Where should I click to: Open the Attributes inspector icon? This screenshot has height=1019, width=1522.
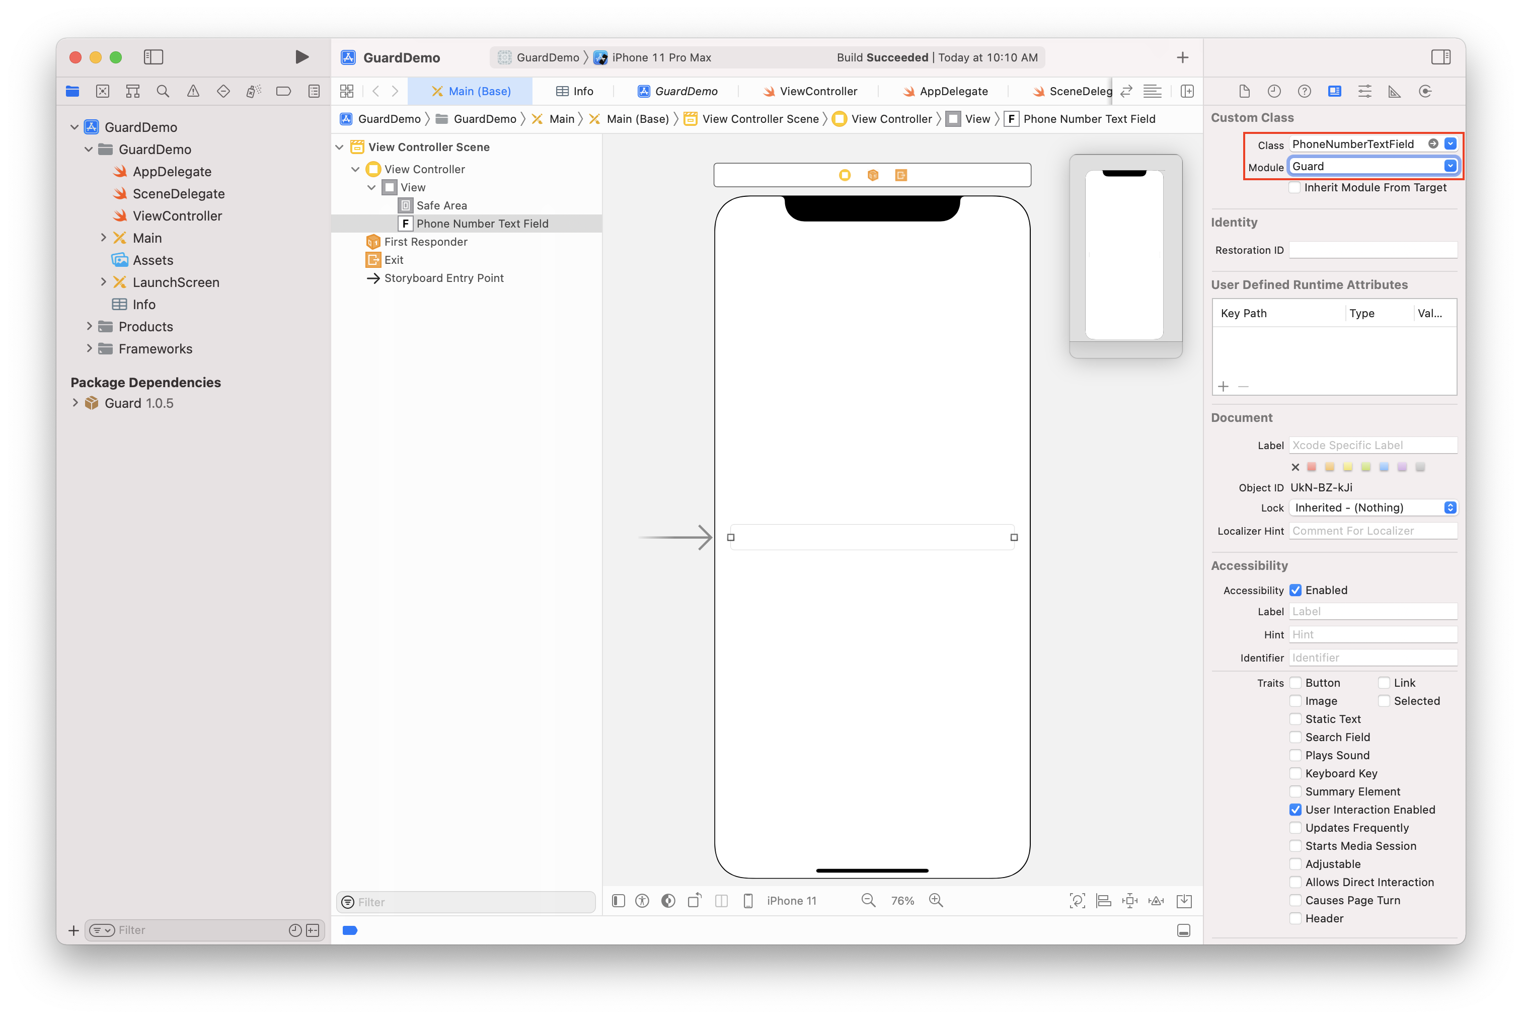pos(1364,92)
